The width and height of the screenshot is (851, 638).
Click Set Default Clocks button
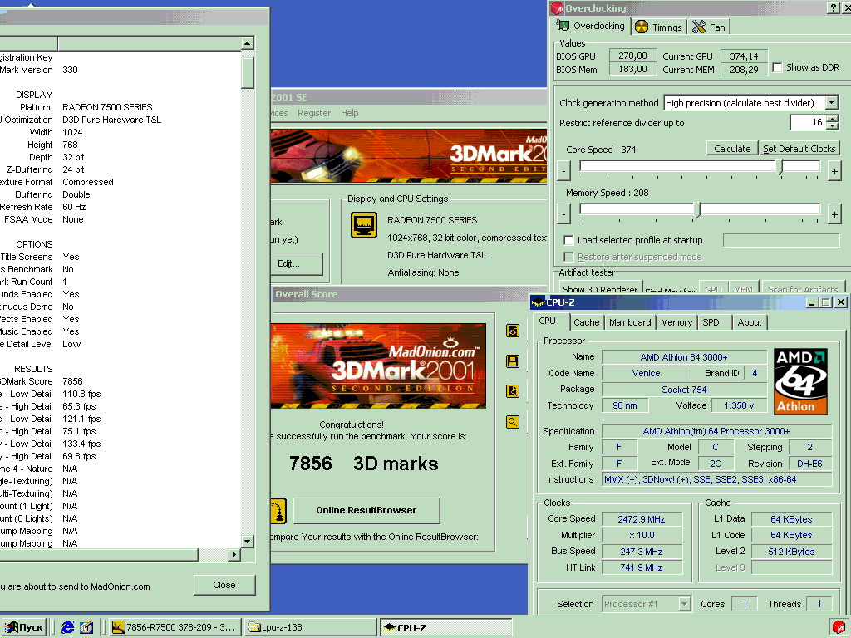799,148
